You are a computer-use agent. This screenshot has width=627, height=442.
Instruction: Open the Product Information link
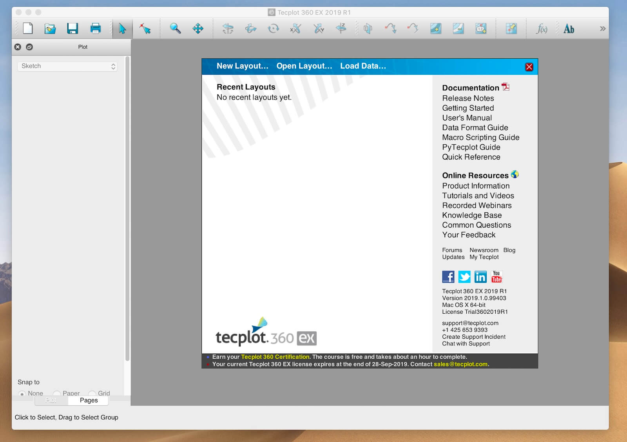pos(476,186)
